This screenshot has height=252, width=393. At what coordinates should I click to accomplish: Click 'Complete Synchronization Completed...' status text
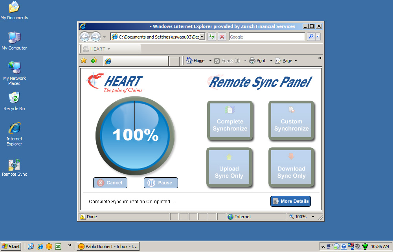(131, 202)
